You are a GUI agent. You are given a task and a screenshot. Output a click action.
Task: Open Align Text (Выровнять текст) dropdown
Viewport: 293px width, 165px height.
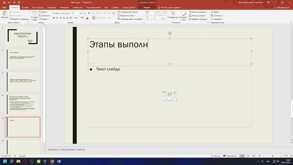[x=126, y=16]
